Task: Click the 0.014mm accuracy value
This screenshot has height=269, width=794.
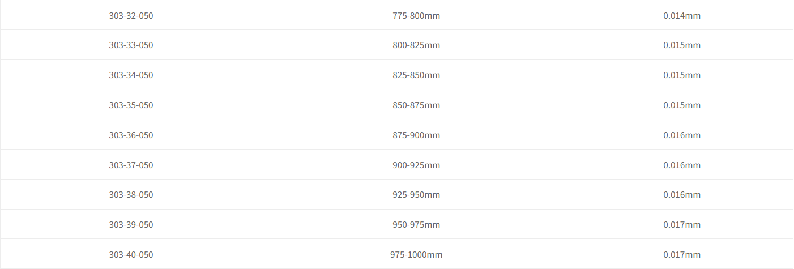Action: point(682,15)
